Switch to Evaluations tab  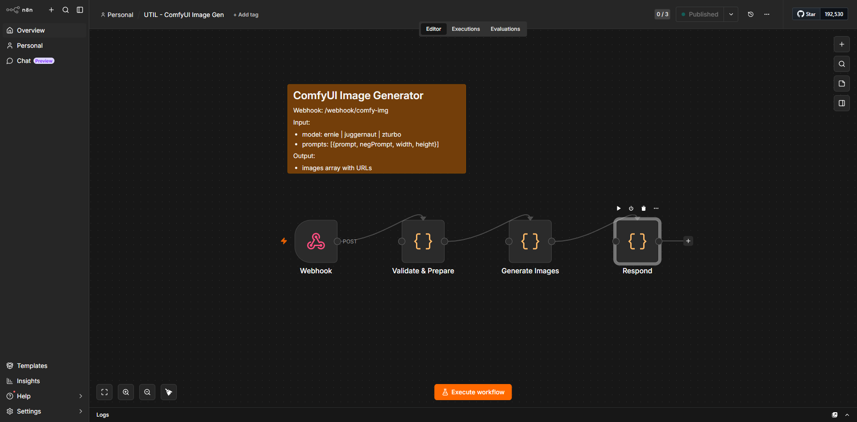pyautogui.click(x=505, y=29)
